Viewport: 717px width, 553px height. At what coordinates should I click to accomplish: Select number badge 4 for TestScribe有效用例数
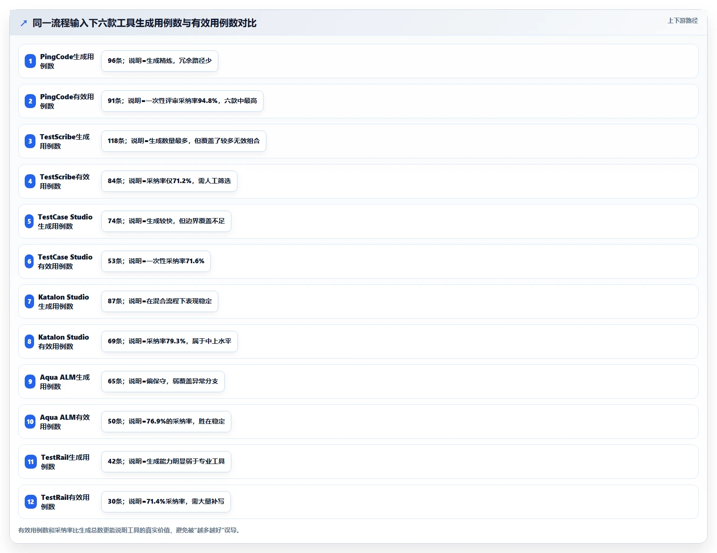[30, 181]
